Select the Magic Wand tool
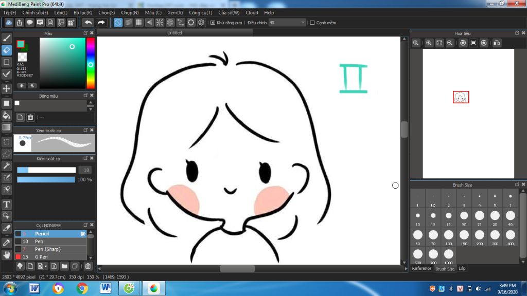The image size is (527, 296). (6, 165)
